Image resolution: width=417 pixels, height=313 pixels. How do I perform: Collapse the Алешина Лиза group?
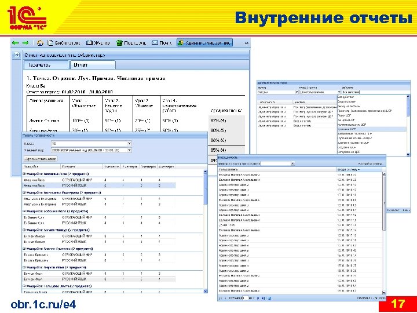click(24, 174)
